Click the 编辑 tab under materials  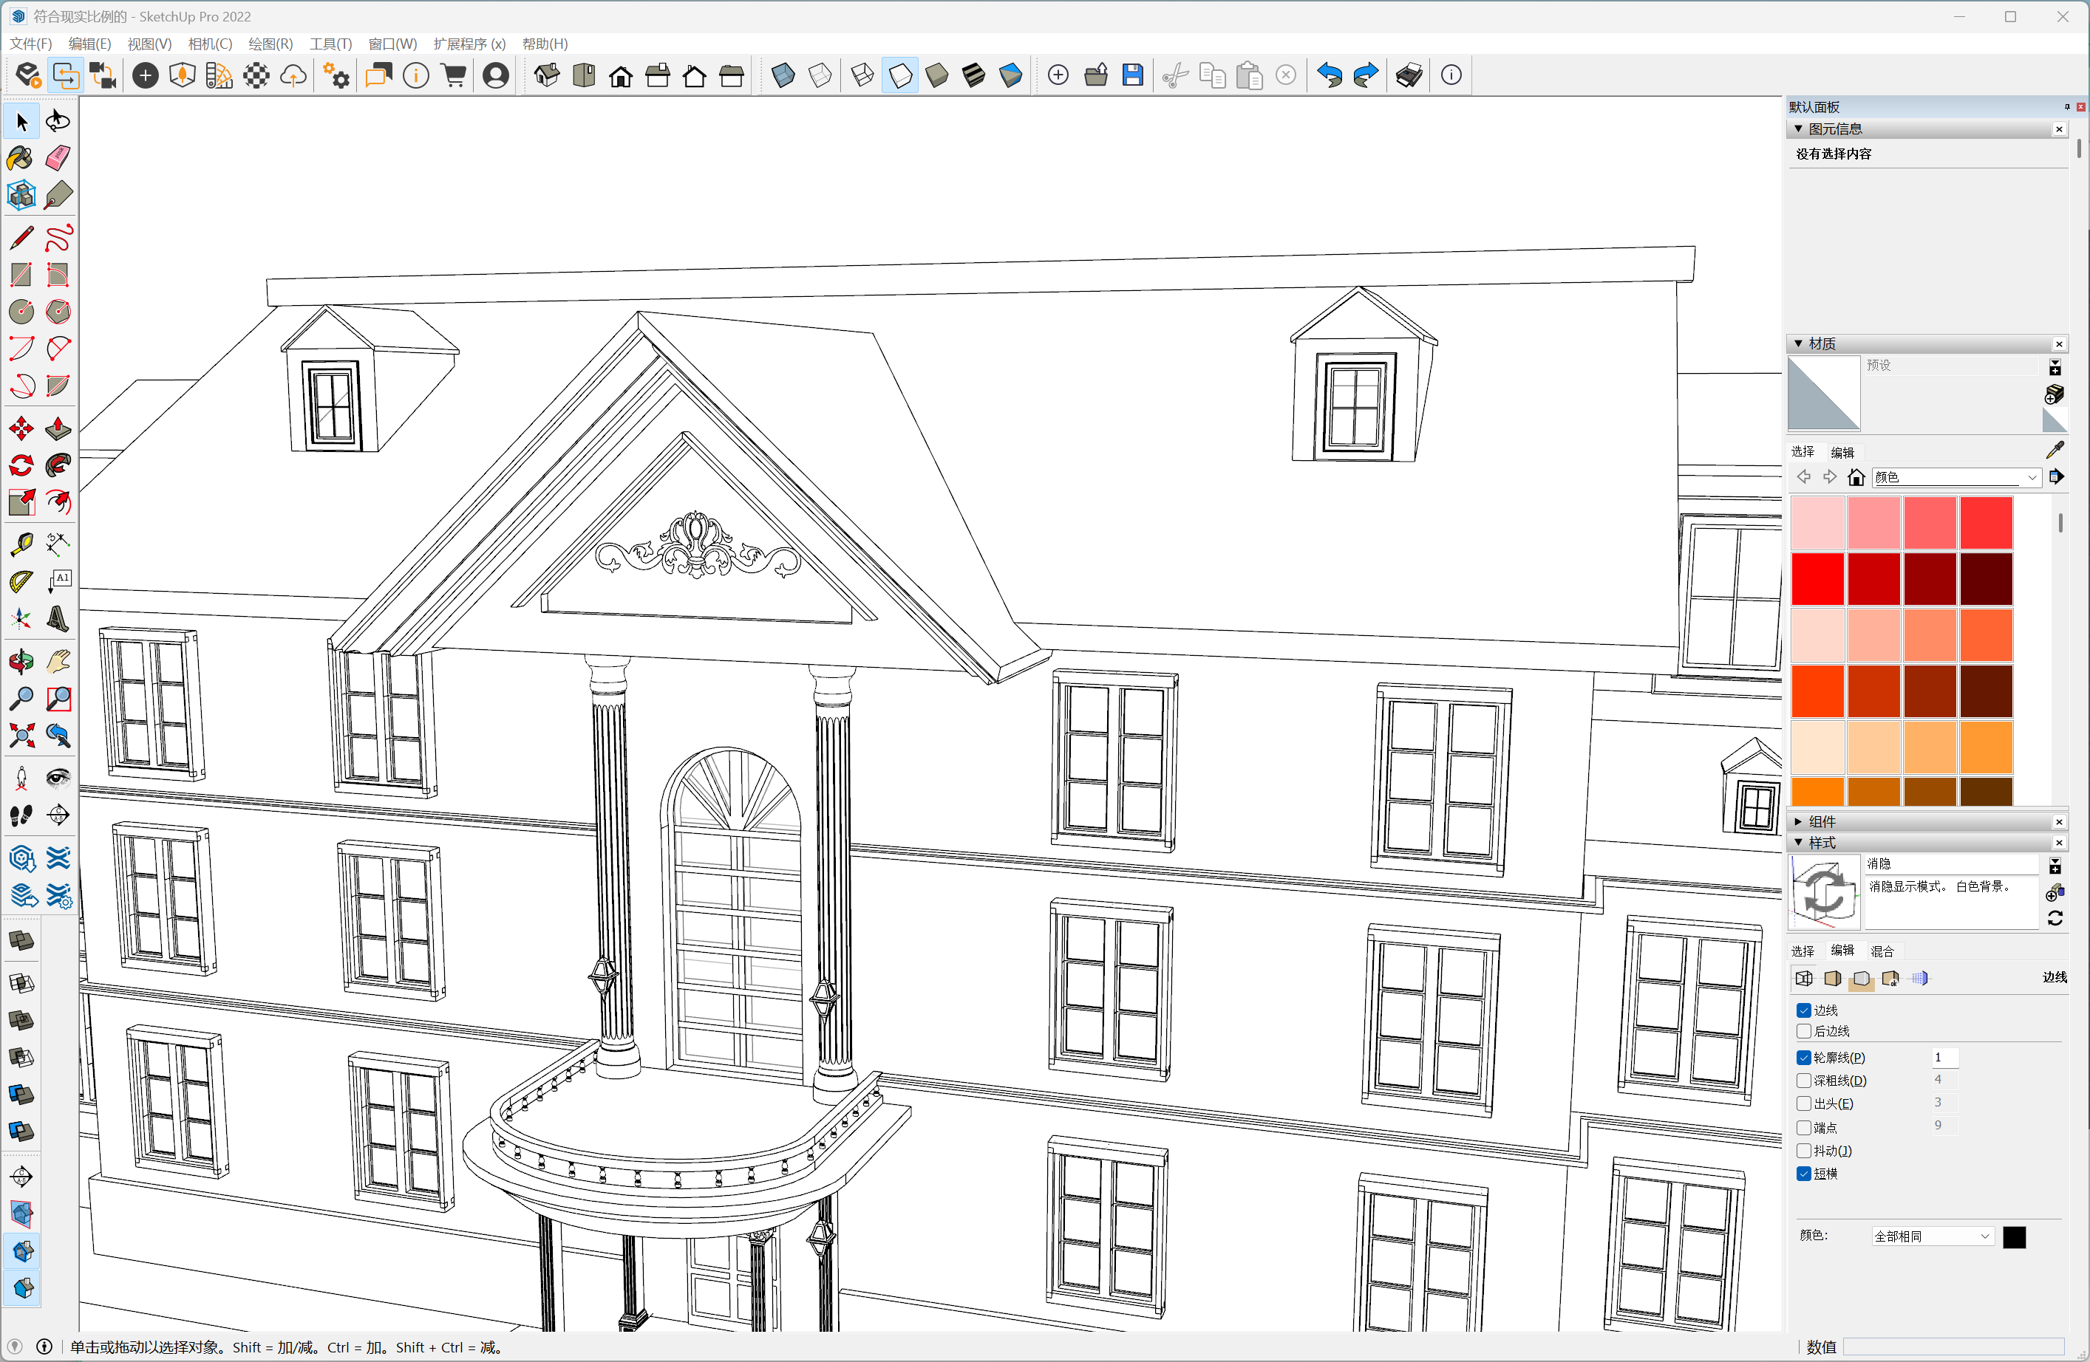coord(1842,452)
